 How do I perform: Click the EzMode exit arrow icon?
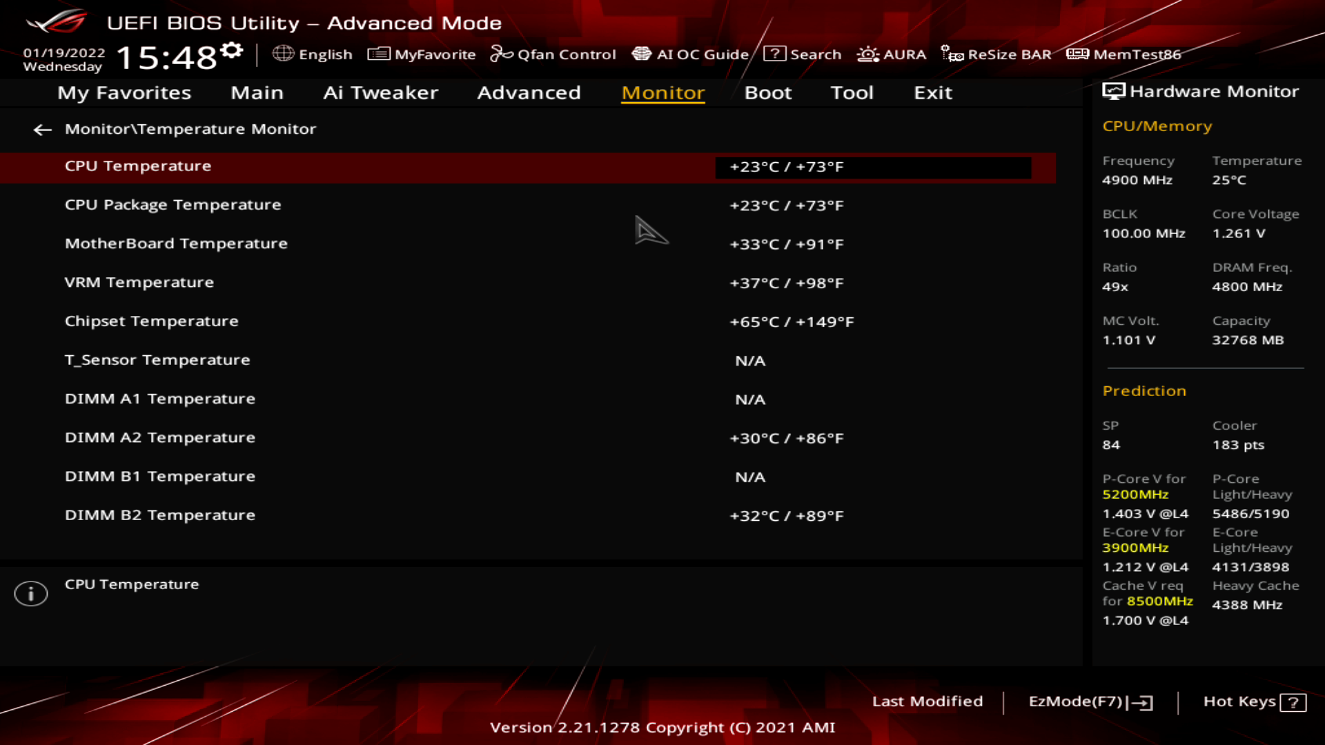point(1141,702)
